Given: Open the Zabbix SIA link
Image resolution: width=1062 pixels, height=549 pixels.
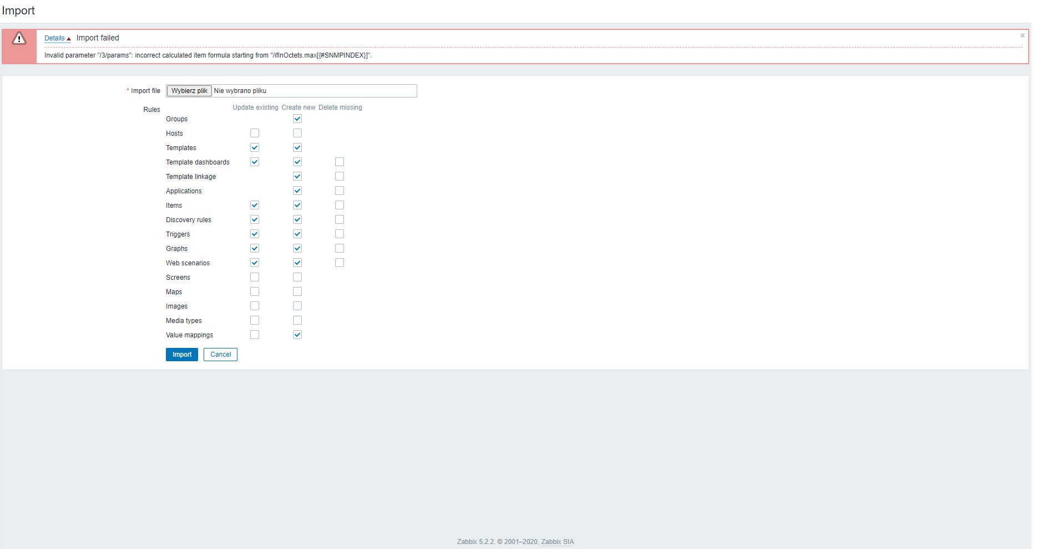Looking at the screenshot, I should coord(557,541).
